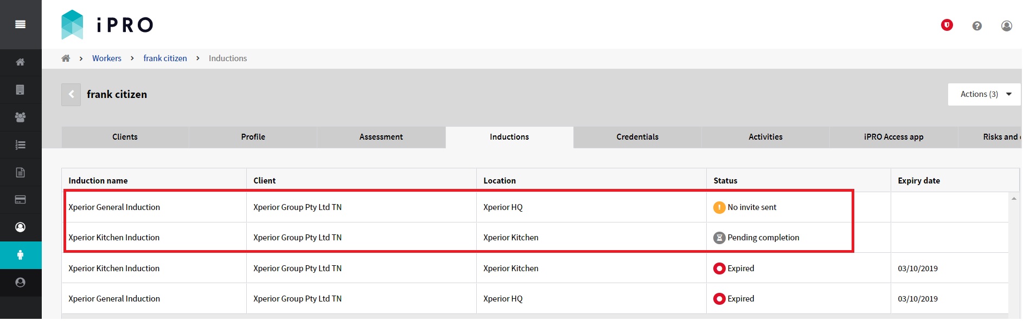Screen dimensions: 1023x321
Task: Select expired Xperior Kitchen Induction name
Action: [x=114, y=268]
